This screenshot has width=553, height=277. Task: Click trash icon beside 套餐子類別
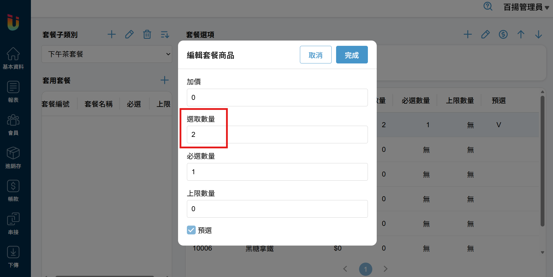click(147, 34)
